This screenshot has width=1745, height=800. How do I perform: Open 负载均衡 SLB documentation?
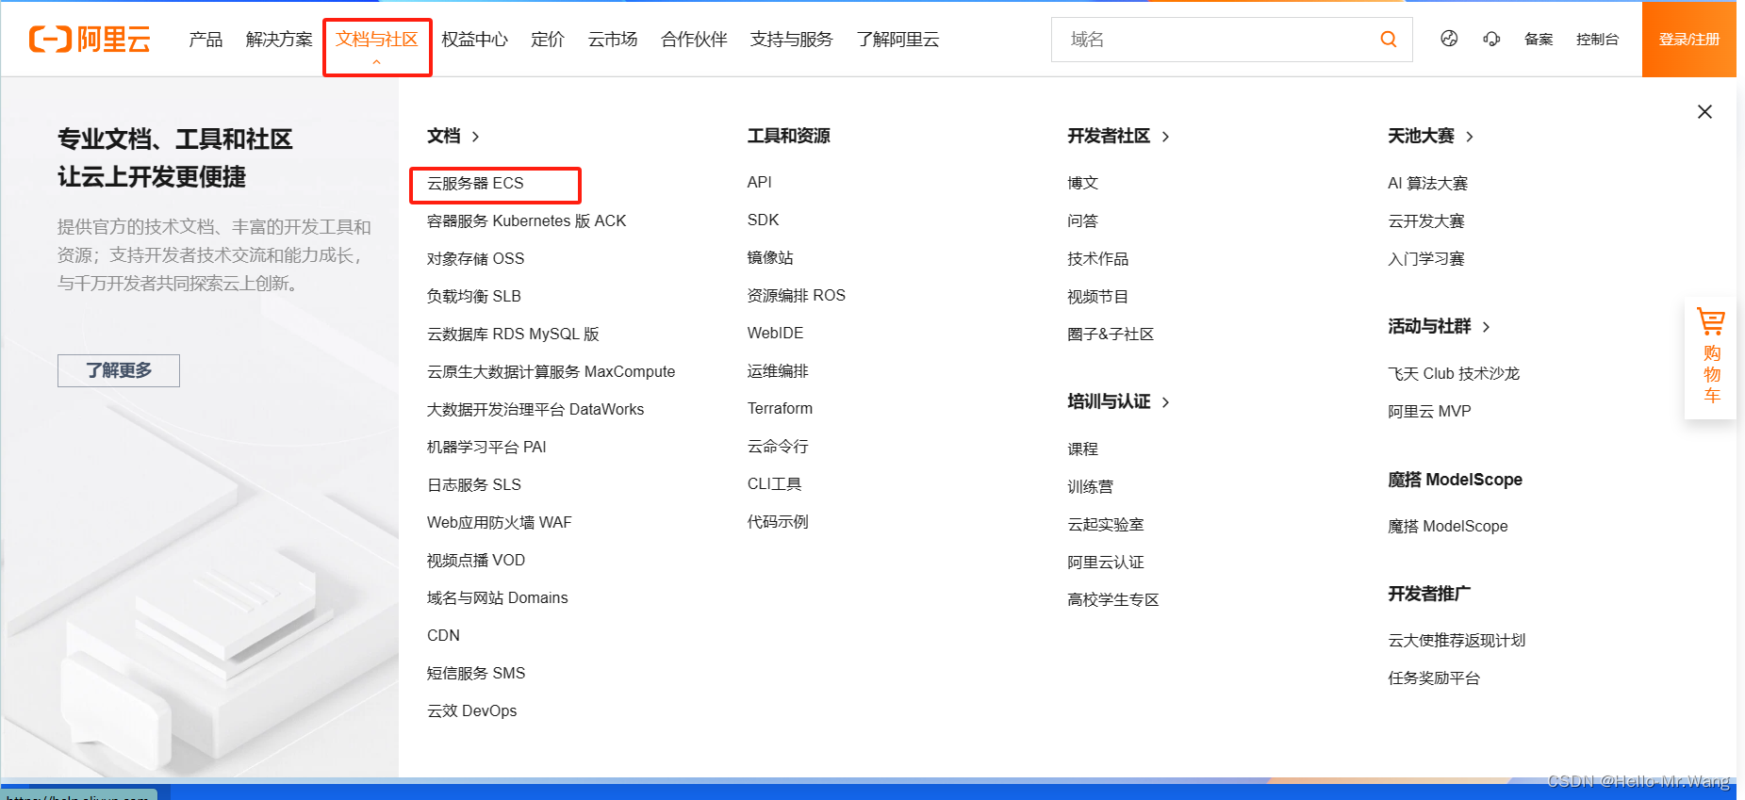pos(473,296)
